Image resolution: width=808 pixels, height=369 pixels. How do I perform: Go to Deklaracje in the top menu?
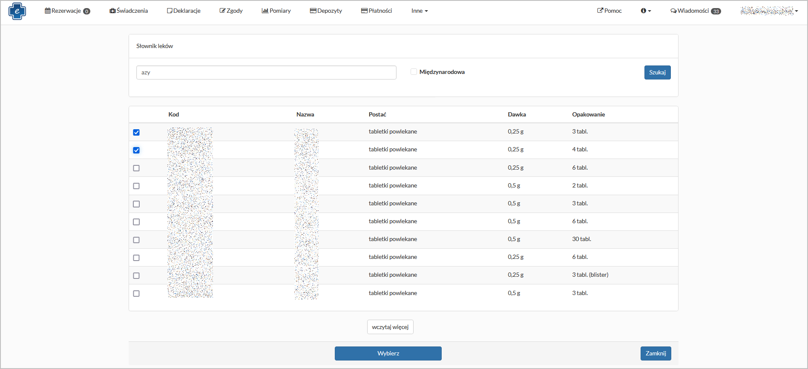click(184, 11)
